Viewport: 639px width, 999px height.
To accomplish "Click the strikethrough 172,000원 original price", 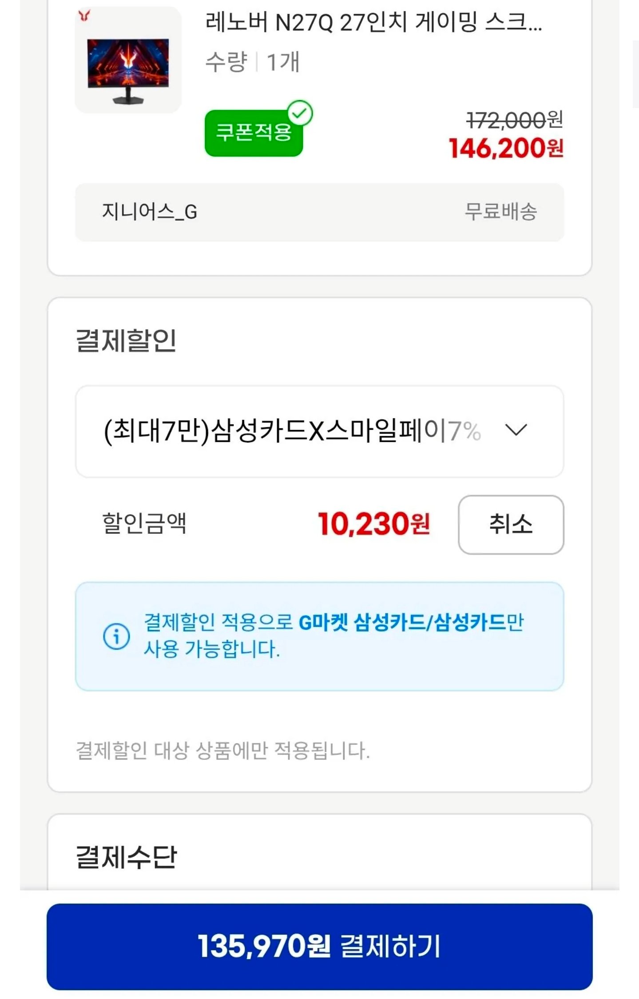I will click(514, 120).
